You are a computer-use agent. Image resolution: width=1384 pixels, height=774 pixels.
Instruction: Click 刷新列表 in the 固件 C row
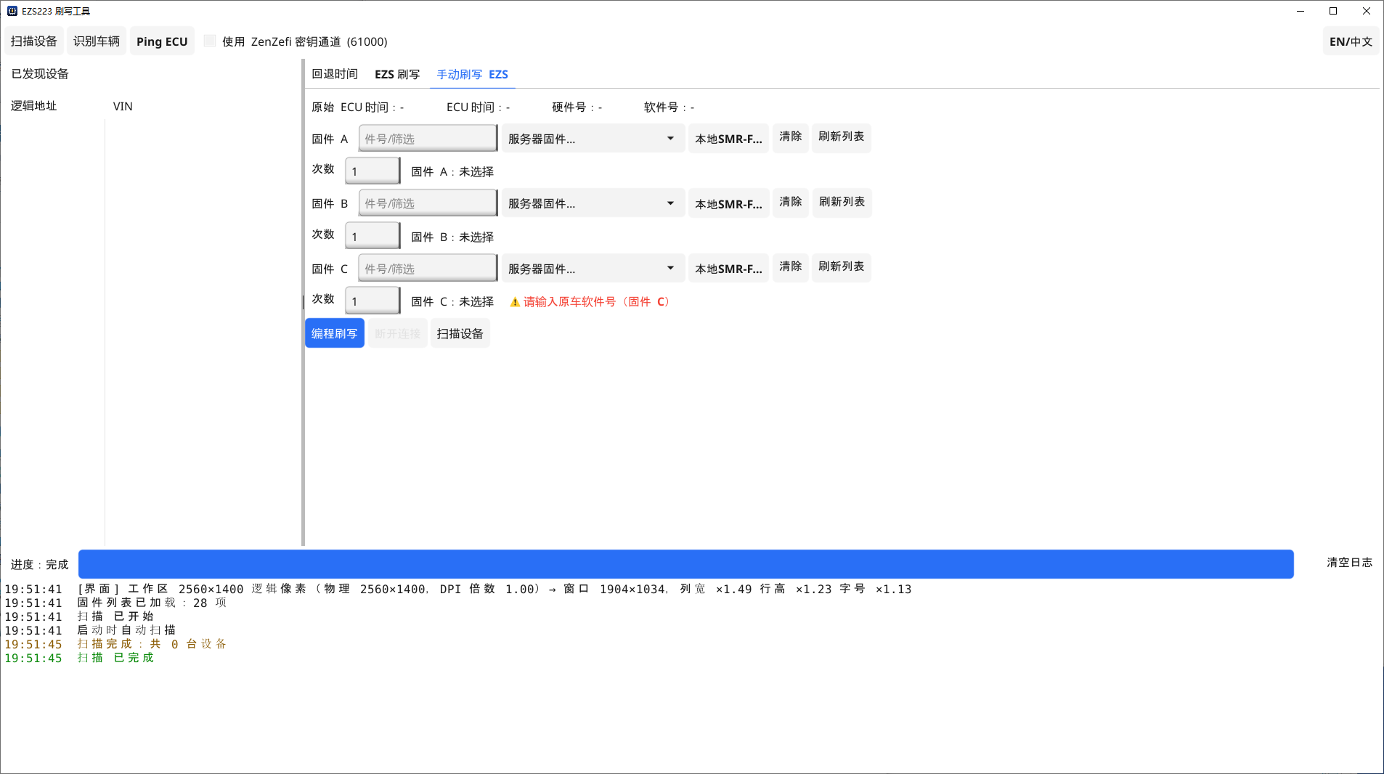point(842,267)
